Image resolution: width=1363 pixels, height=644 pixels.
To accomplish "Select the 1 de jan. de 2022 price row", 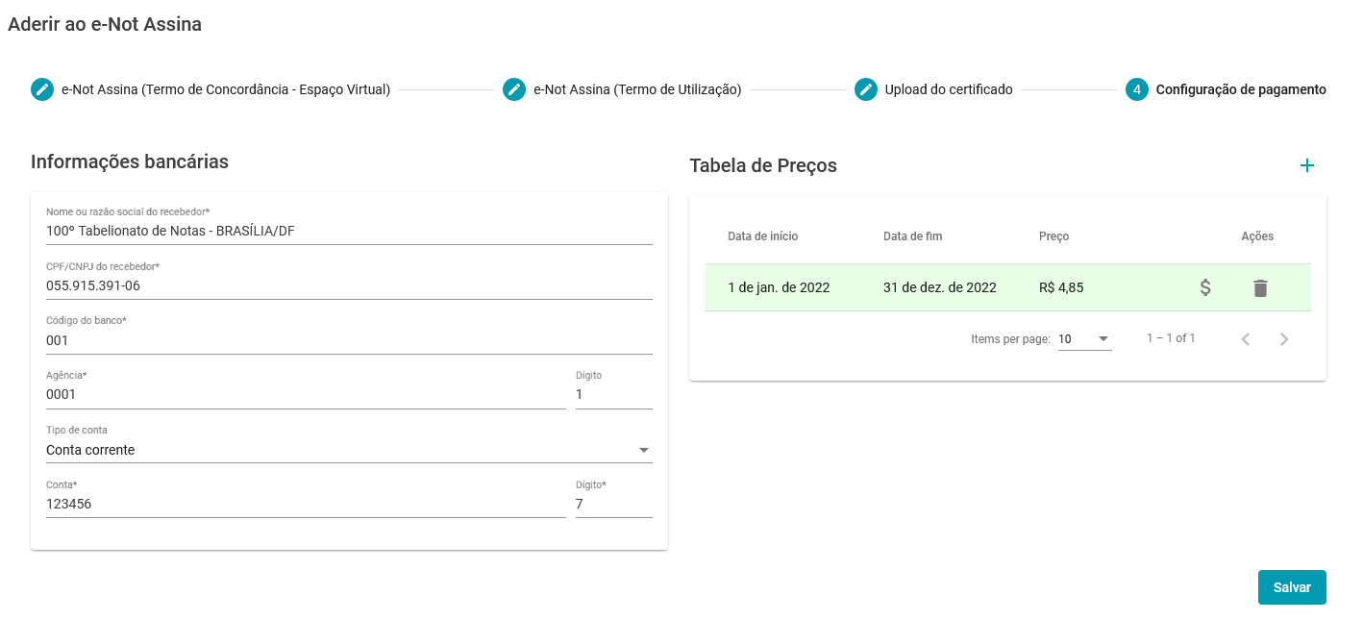I will point(1007,287).
